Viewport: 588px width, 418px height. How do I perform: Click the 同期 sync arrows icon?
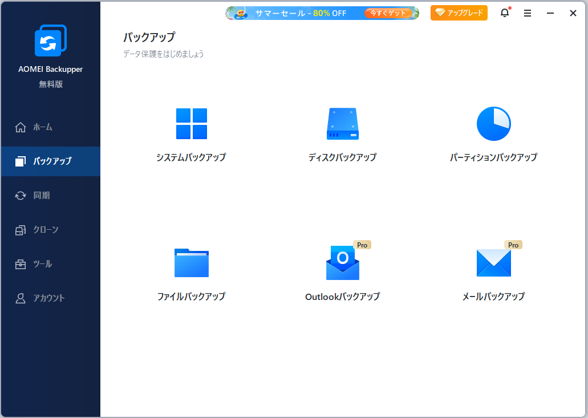tap(21, 196)
